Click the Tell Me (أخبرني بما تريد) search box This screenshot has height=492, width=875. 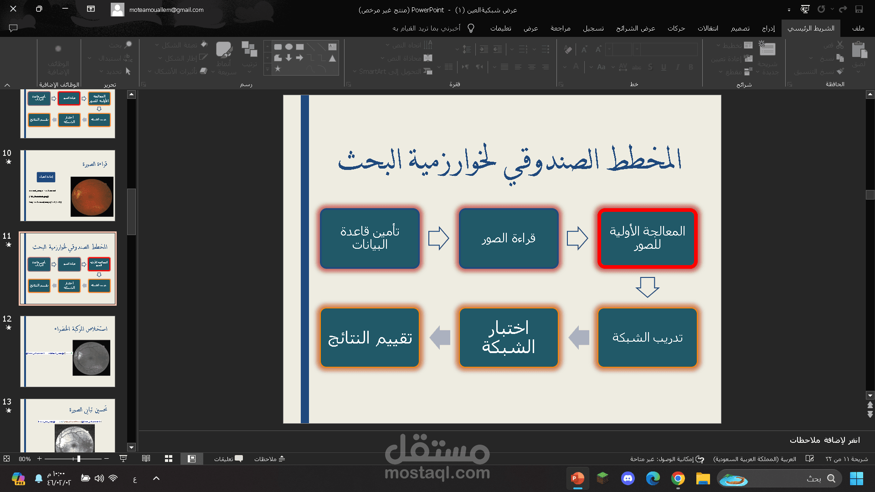click(433, 28)
